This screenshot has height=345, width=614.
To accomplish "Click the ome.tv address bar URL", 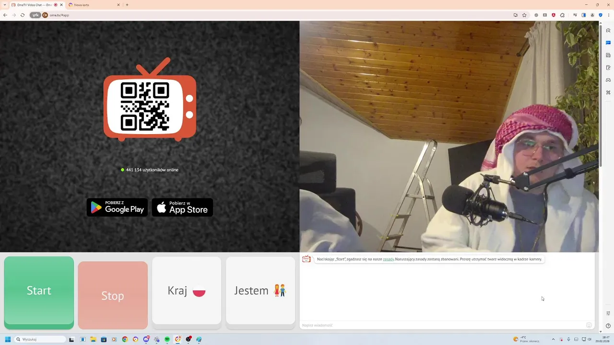I will click(x=59, y=15).
